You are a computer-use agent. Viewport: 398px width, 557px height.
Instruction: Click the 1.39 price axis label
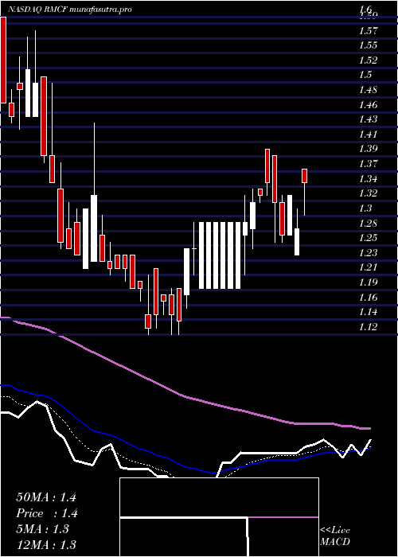(368, 149)
